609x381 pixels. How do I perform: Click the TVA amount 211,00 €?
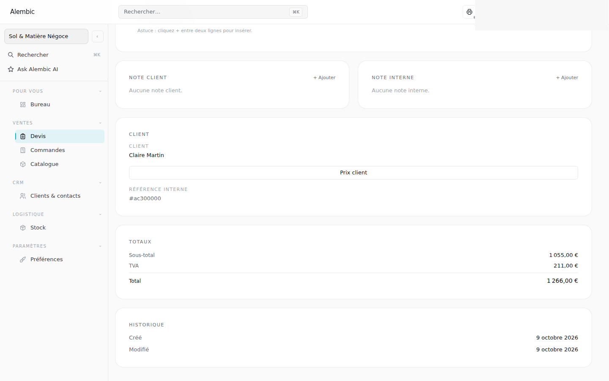tap(566, 266)
